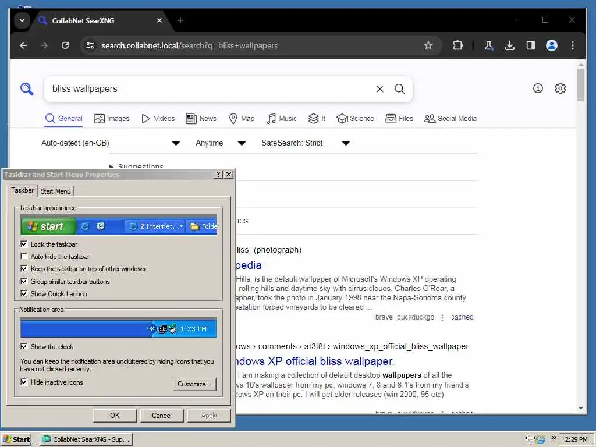Viewport: 596px width, 447px height.
Task: Clear the search query with X
Action: pyautogui.click(x=379, y=89)
